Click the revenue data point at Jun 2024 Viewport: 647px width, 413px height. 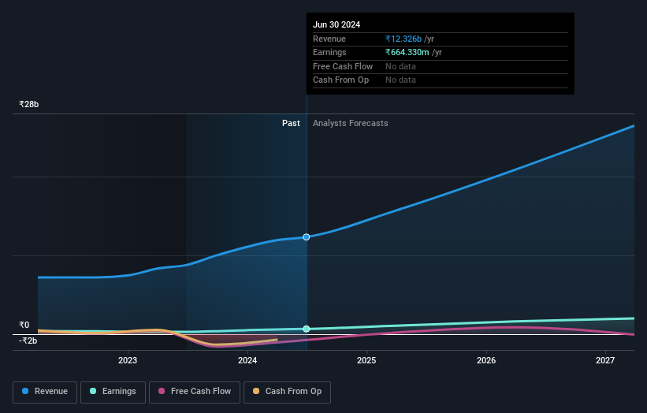click(x=307, y=236)
